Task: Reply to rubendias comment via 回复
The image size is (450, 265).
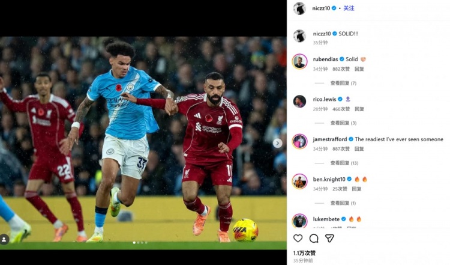Action: click(359, 69)
